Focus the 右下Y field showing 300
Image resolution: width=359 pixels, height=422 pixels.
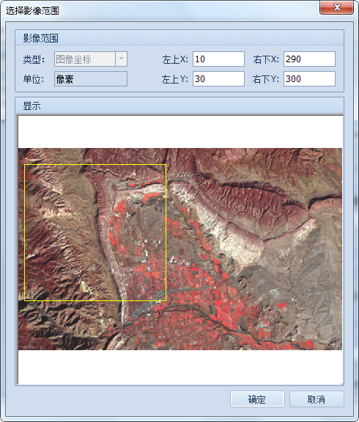tap(309, 79)
